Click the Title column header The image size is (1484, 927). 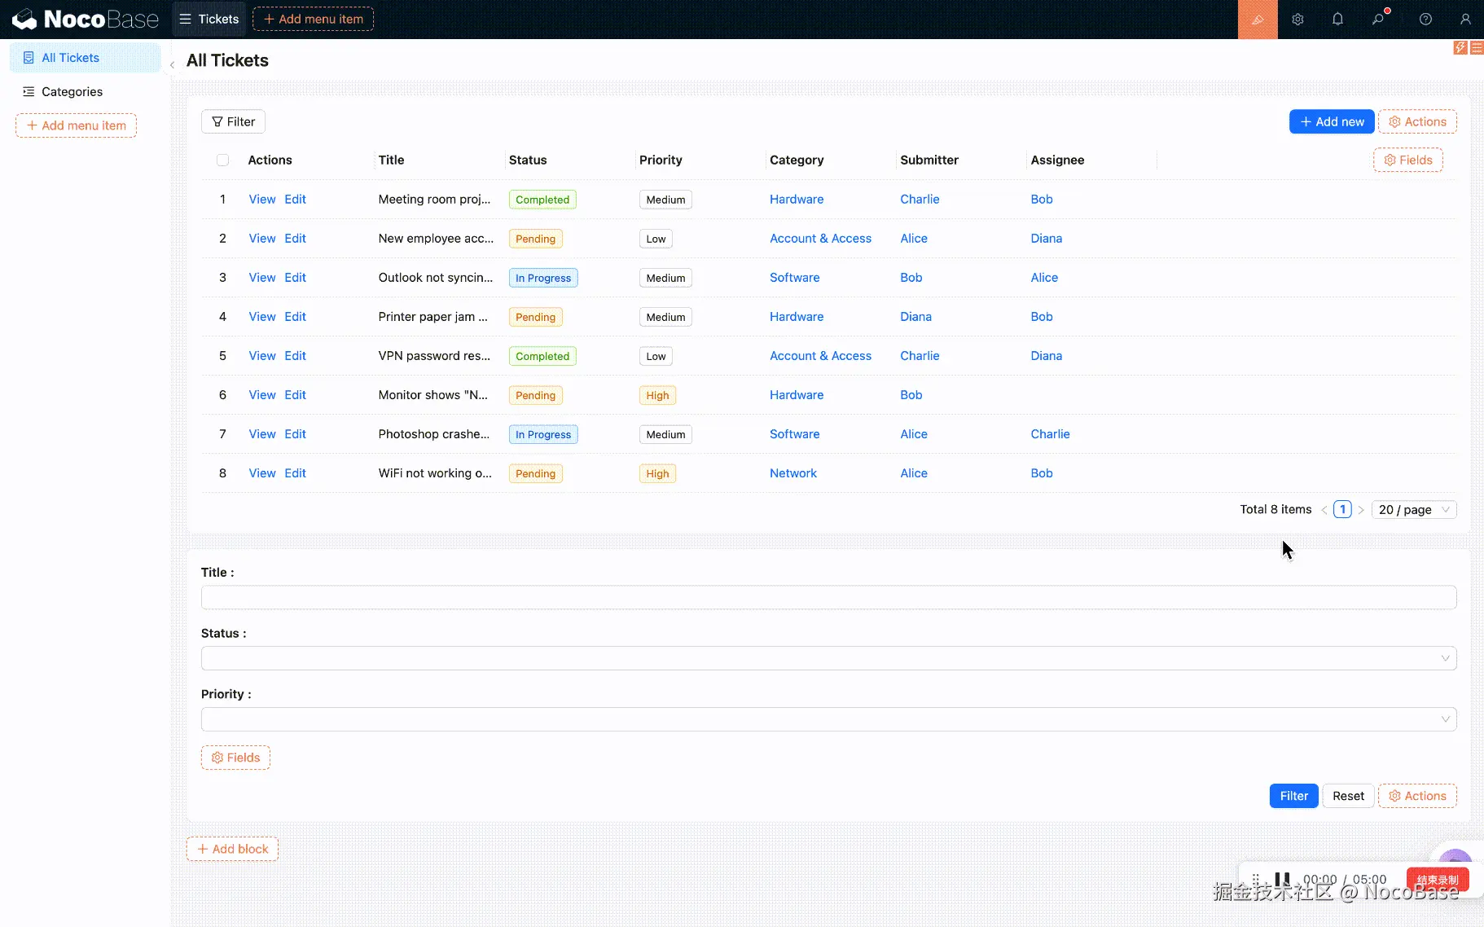[391, 160]
